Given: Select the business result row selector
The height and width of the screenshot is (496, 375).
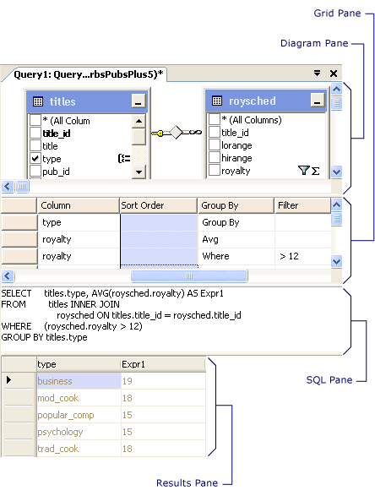Looking at the screenshot, I should coord(19,380).
